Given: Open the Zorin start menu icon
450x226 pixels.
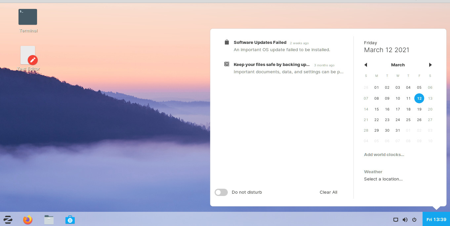Looking at the screenshot, I should click(x=8, y=219).
